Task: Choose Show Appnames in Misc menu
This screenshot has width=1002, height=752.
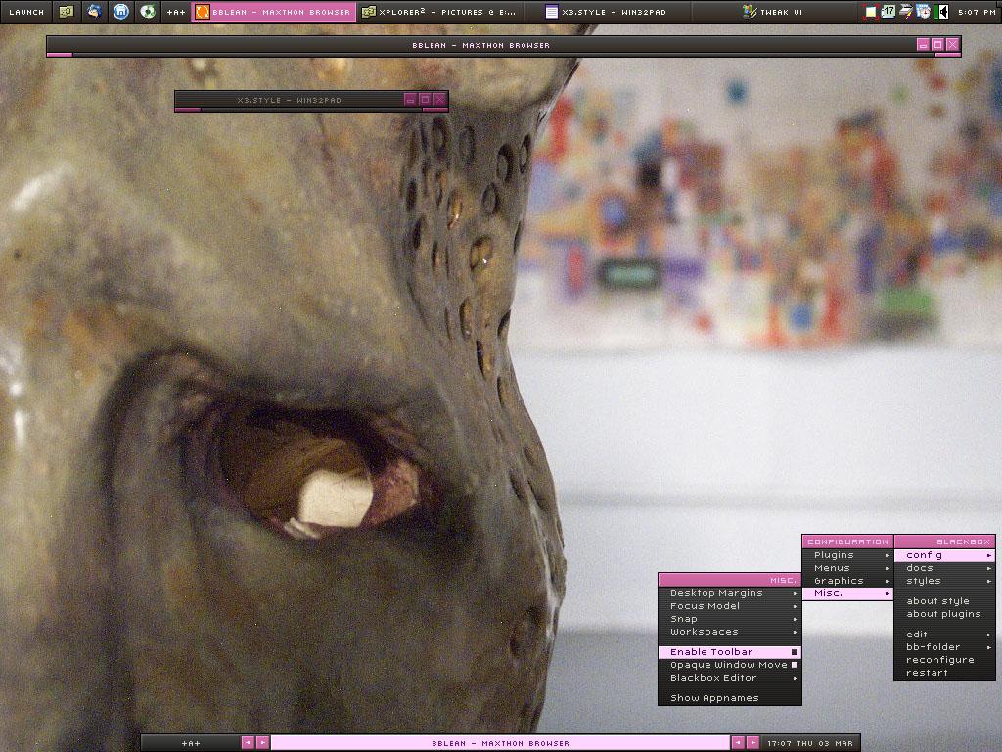Action: point(714,698)
